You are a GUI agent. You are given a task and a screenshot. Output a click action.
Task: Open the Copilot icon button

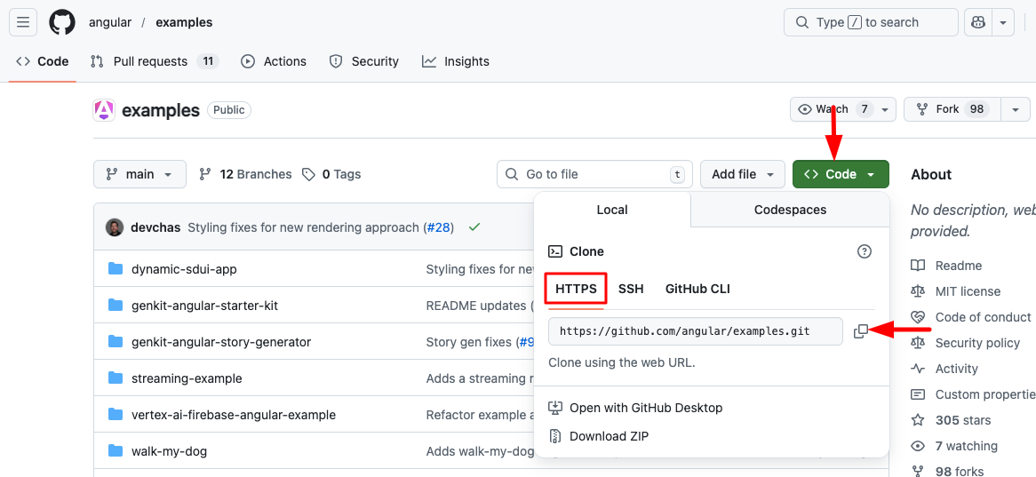978,22
